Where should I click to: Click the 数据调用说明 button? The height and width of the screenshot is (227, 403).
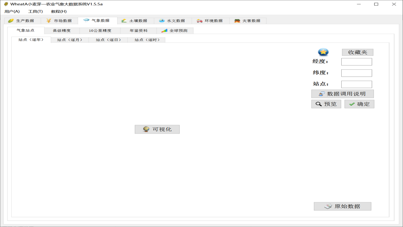pyautogui.click(x=342, y=94)
